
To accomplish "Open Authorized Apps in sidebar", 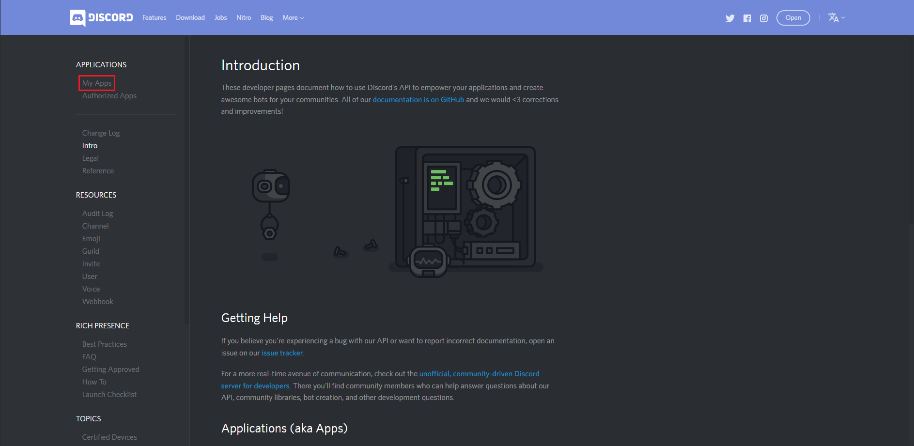I will tap(109, 96).
